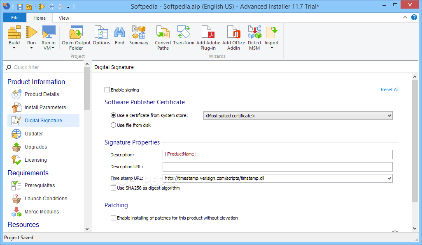Viewport: 422px width, 245px height.
Task: Click sidebar scrollbar up arrow
Action: point(87,64)
